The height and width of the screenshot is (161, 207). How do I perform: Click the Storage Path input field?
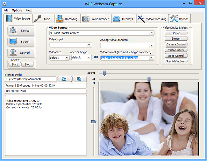coord(31,79)
